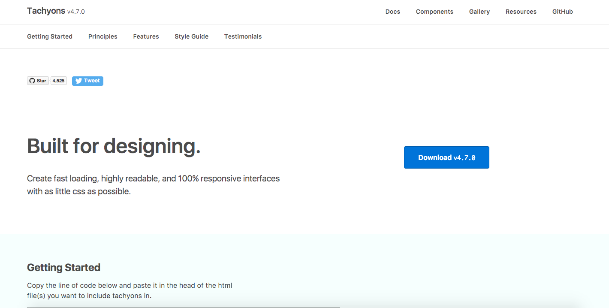View the 4,525 stargazers count
The image size is (609, 308).
[59, 81]
